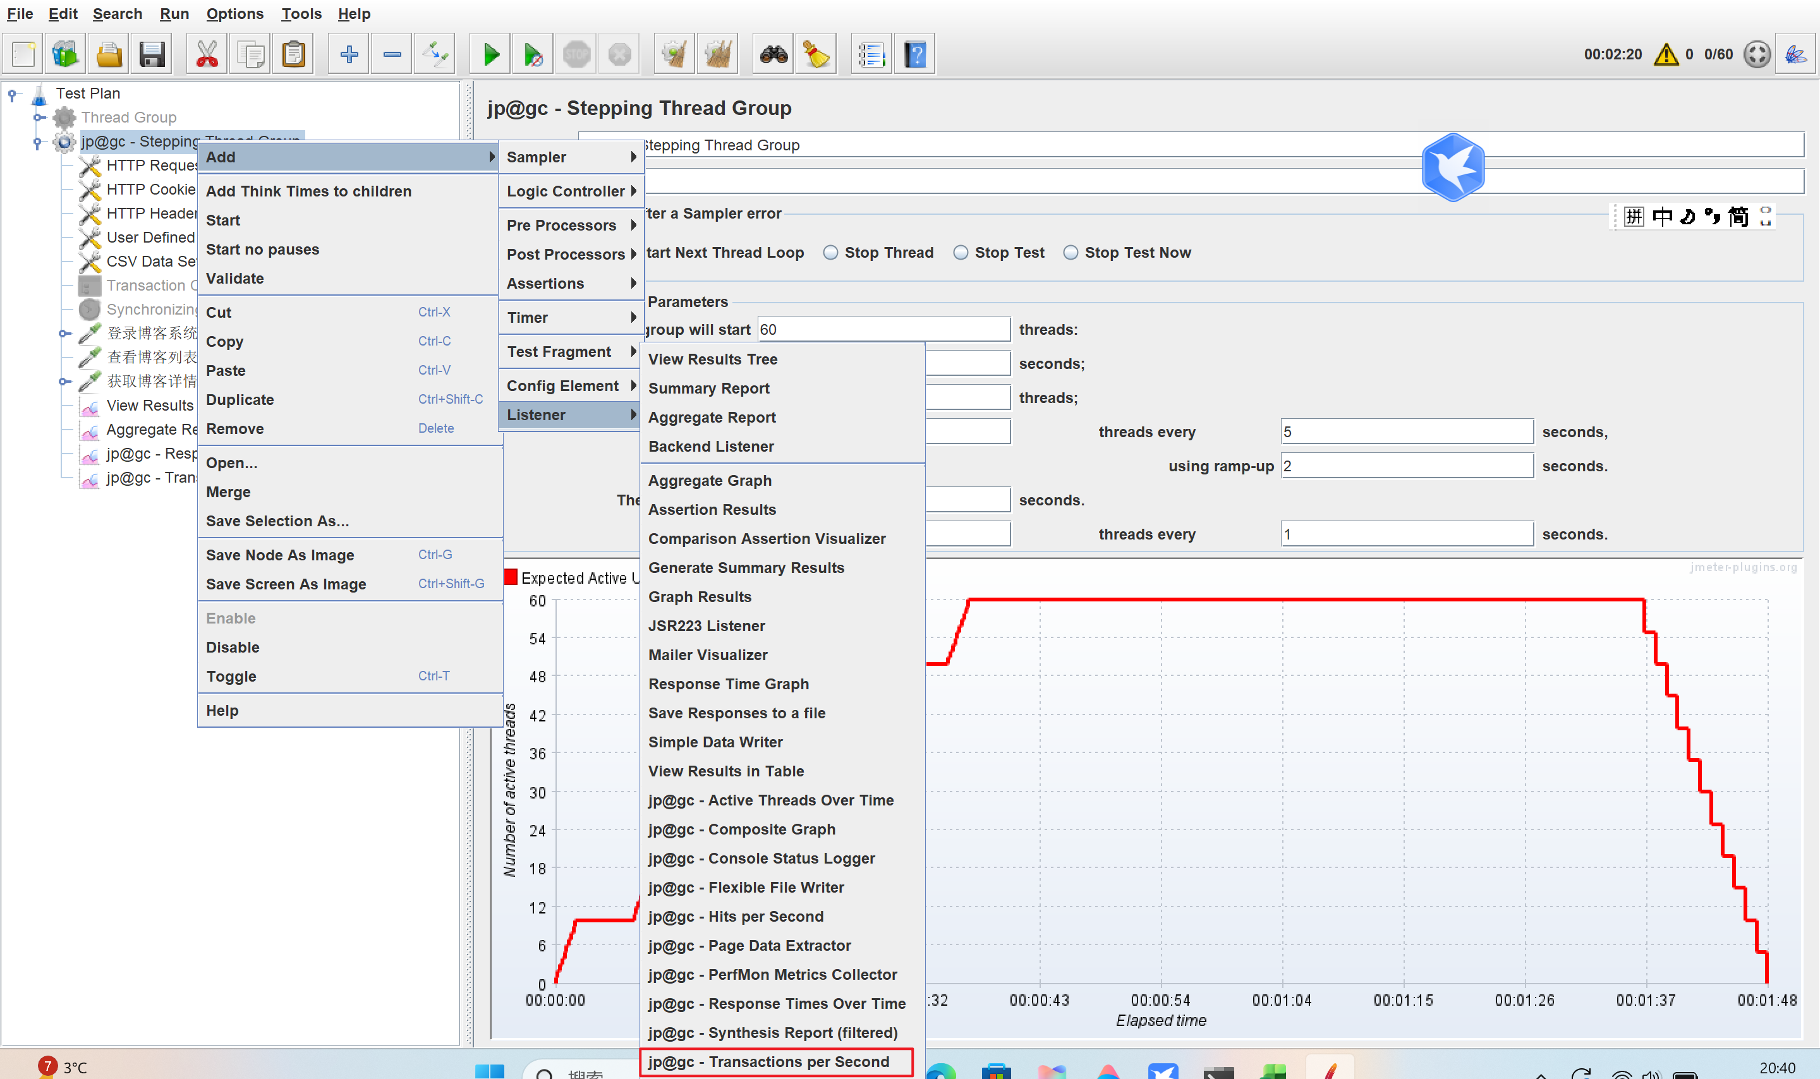Select the Stop Test radio button

point(961,252)
